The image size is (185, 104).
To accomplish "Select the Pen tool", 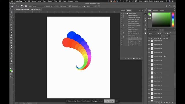I will [x=11, y=51].
